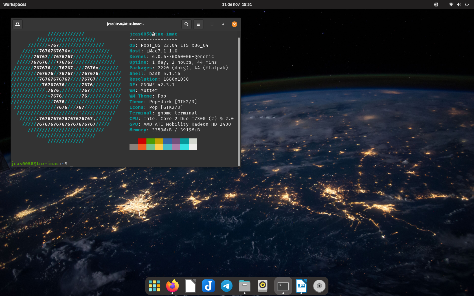Click the window tiling indicator icon
This screenshot has width=474, height=296.
point(436,5)
